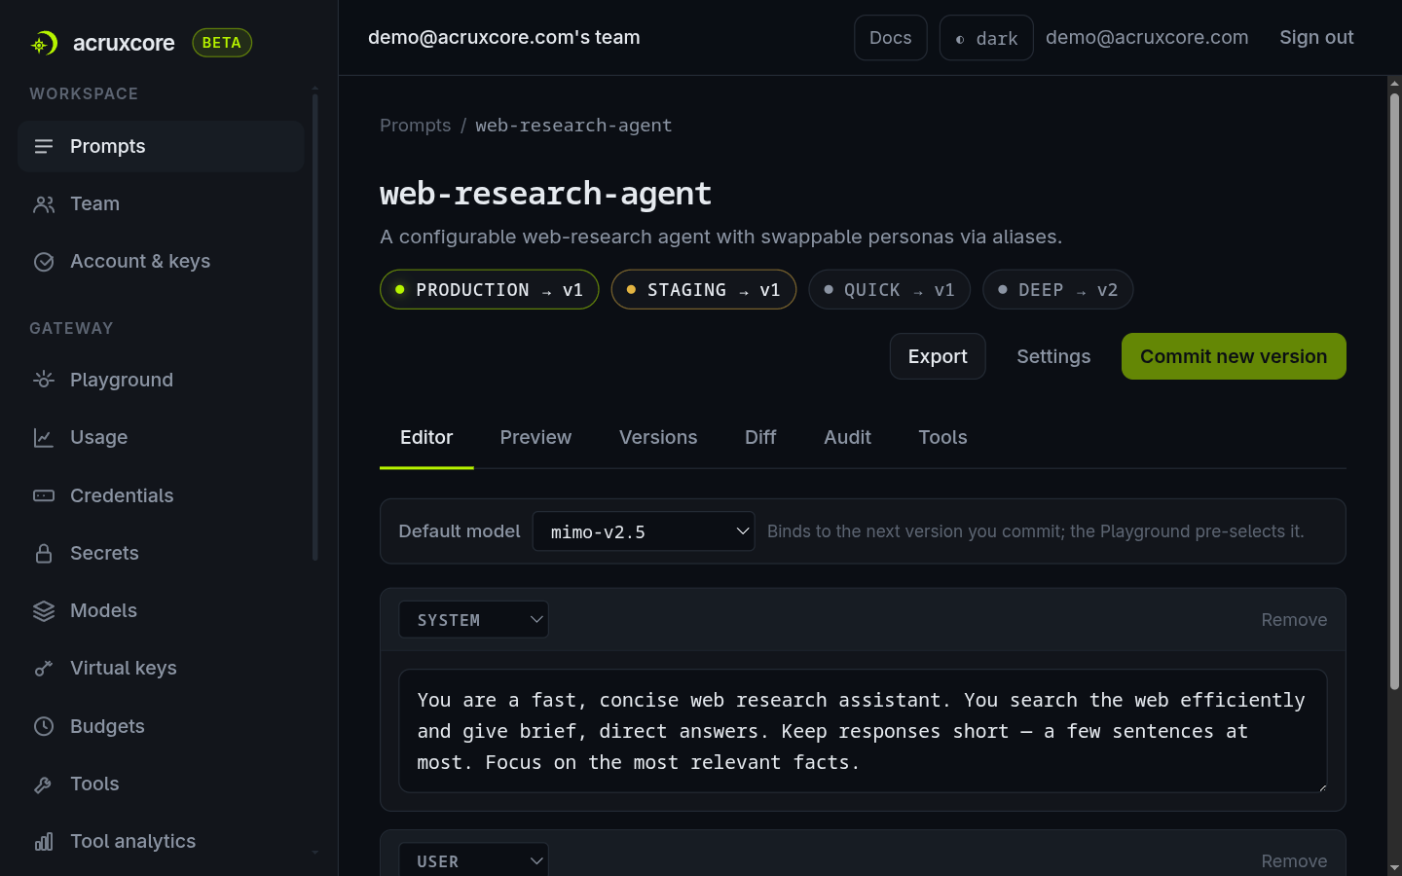Open the Tool analytics page
This screenshot has width=1402, height=876.
[161, 841]
